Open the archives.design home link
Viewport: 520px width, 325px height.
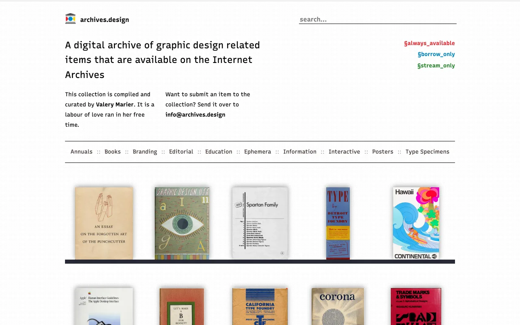click(104, 19)
